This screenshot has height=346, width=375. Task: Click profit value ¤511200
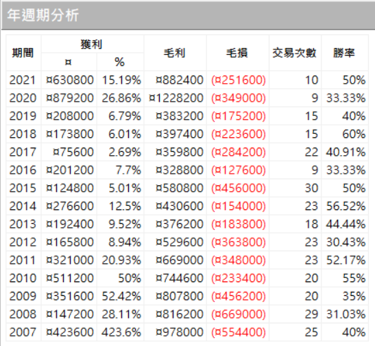[70, 278]
